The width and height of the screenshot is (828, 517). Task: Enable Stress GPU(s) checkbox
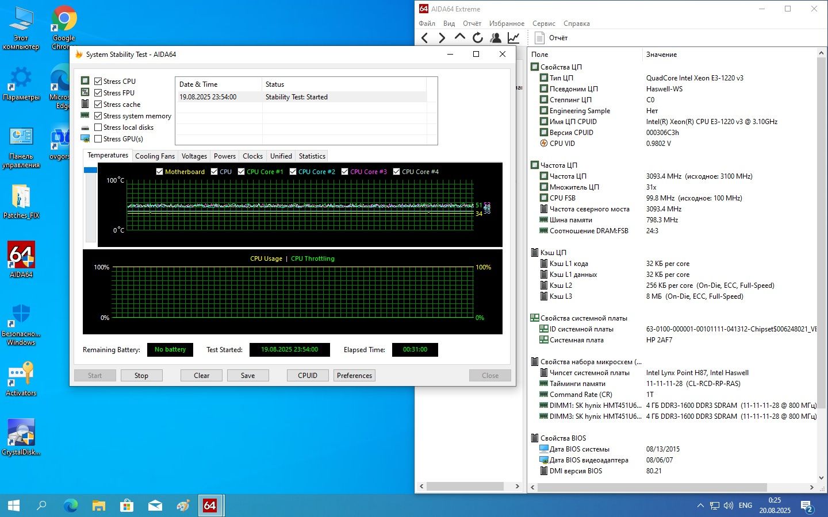pyautogui.click(x=98, y=139)
